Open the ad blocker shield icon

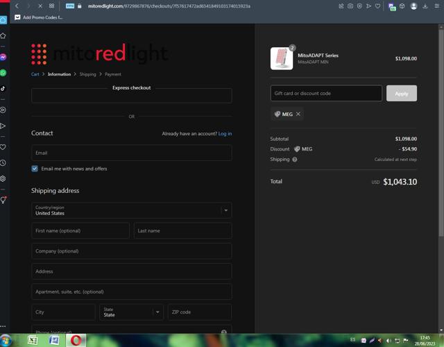359,6
